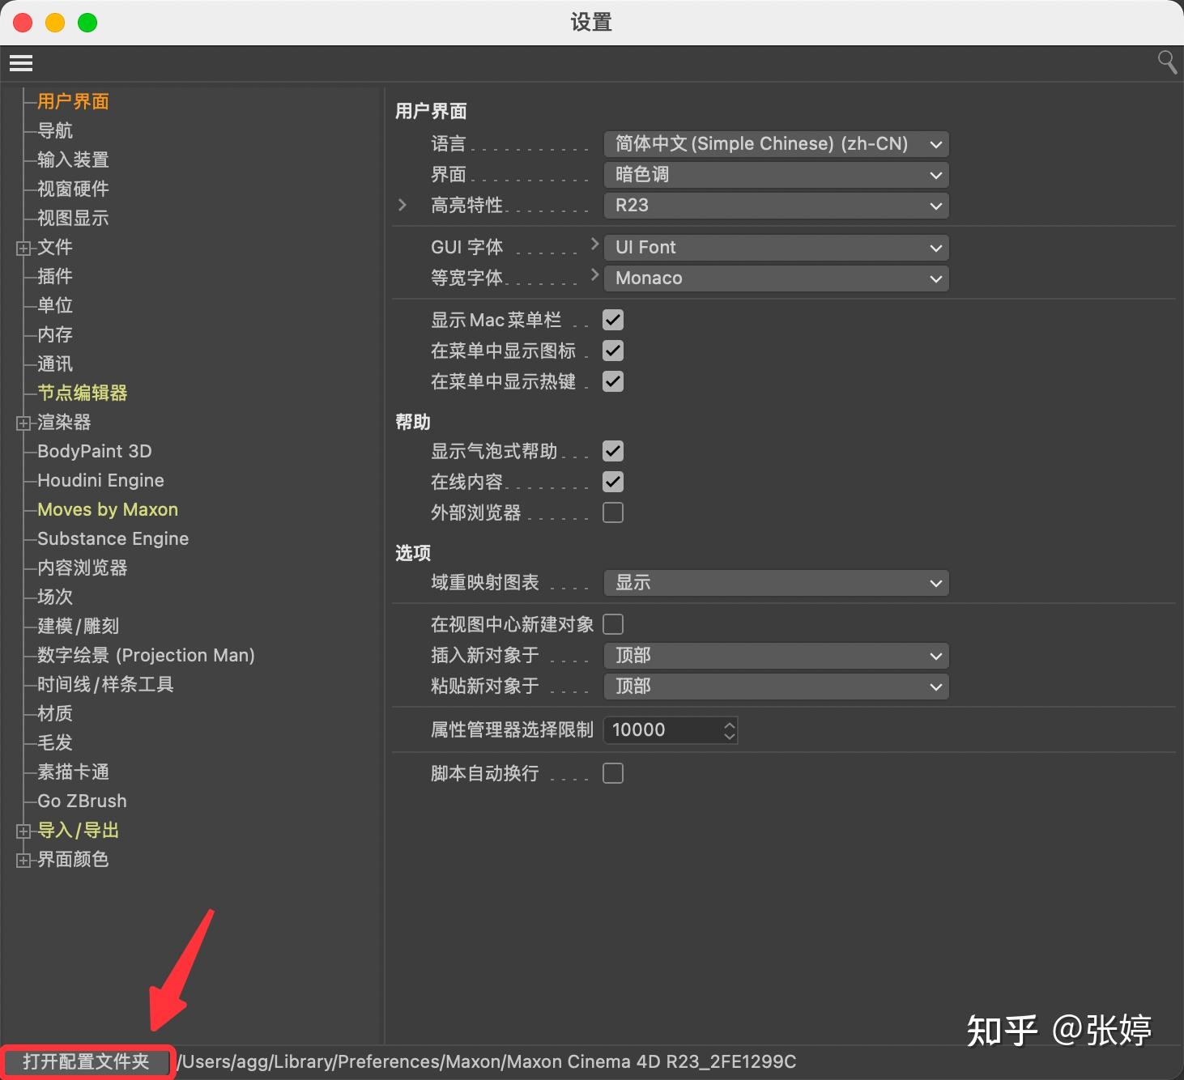Open the 插入新对象于 dropdown

(x=775, y=656)
